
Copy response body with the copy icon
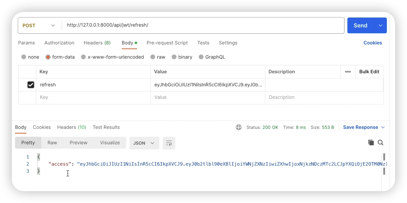pyautogui.click(x=371, y=142)
